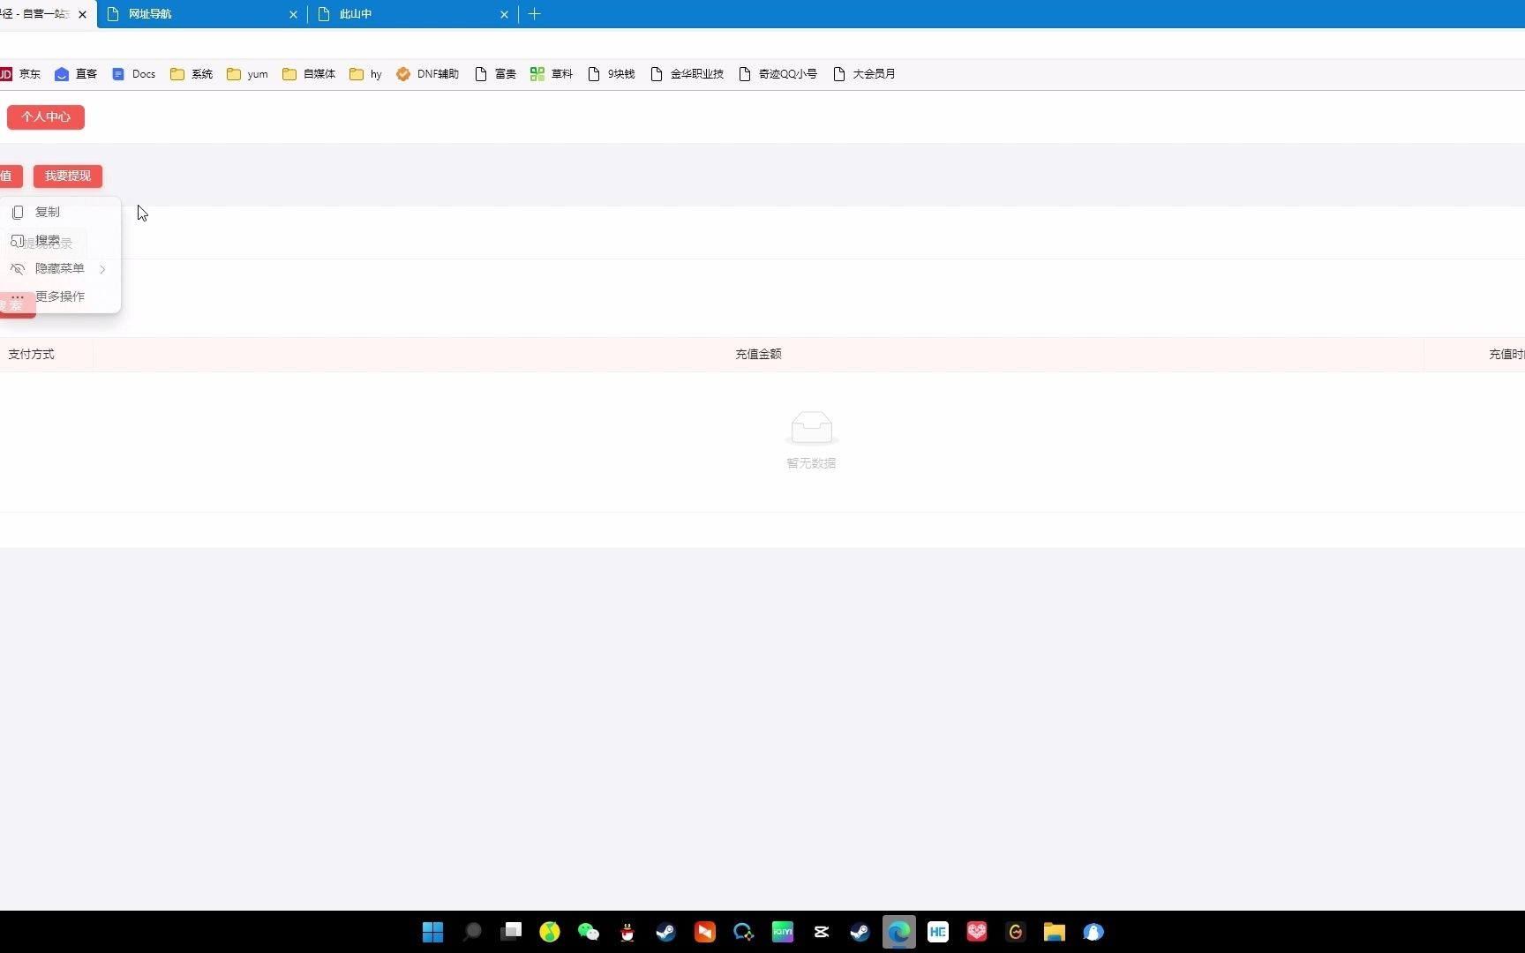Open the 金华职业技 bookmark
1525x953 pixels.
[687, 74]
